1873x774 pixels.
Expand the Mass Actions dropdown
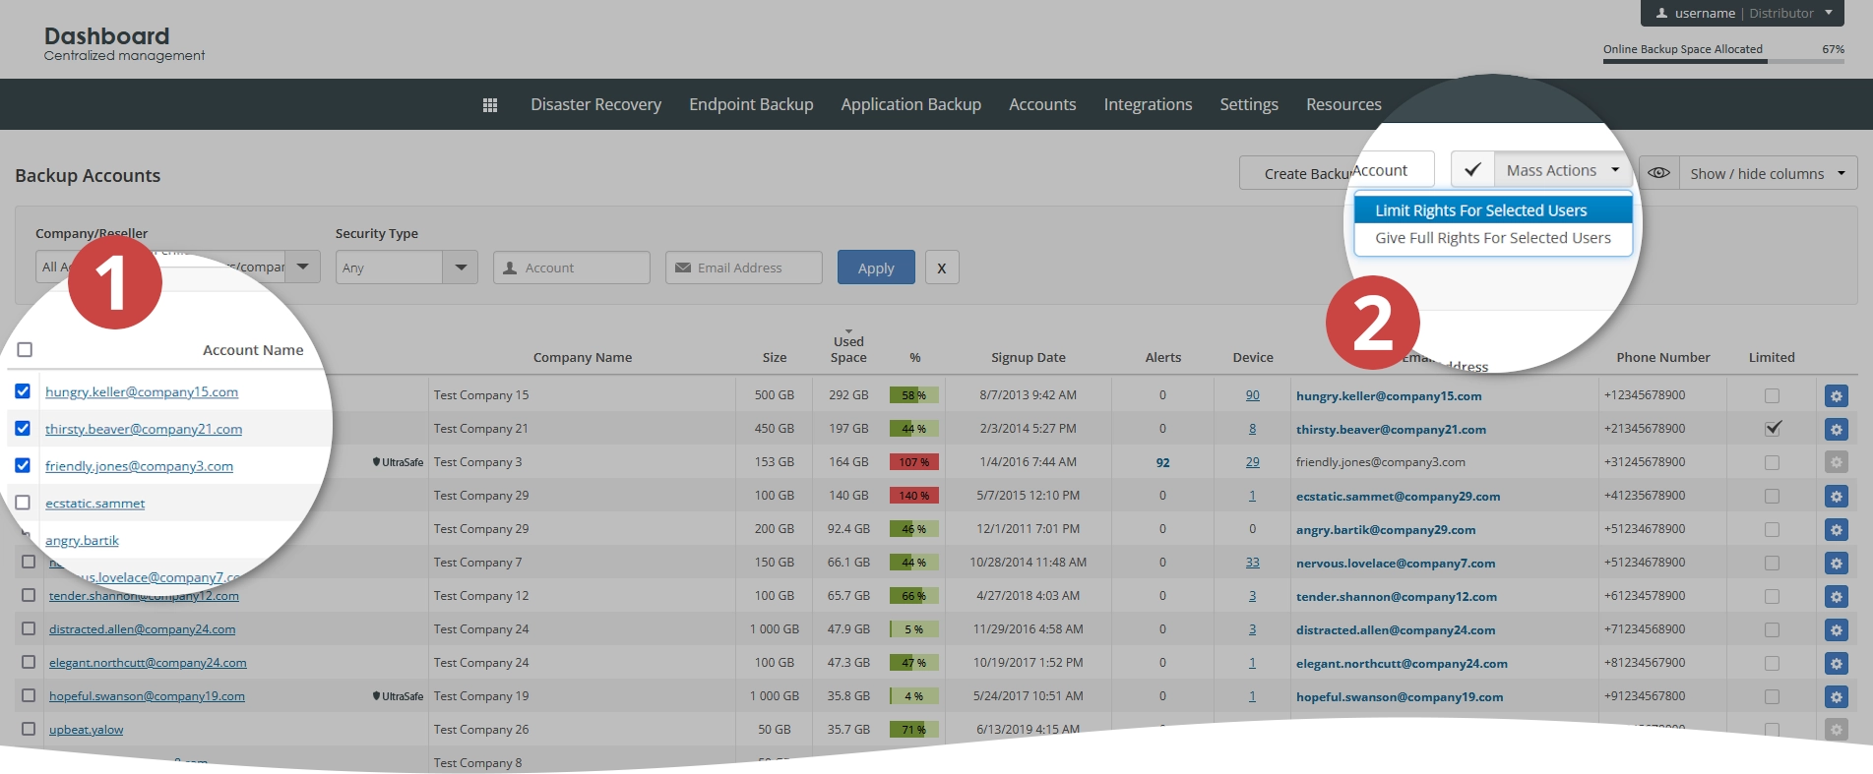1563,170
